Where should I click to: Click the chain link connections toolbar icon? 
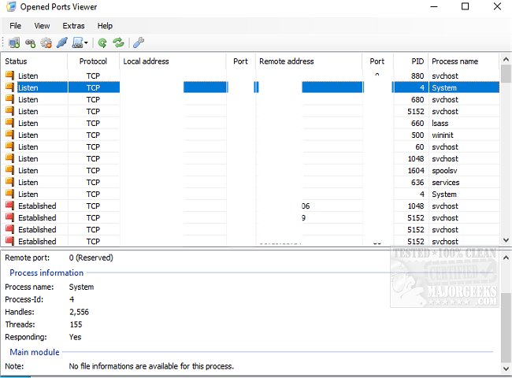pyautogui.click(x=30, y=43)
